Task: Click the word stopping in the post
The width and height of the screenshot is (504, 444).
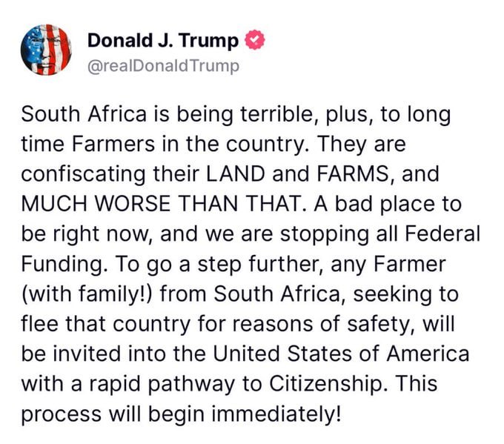Action: (325, 234)
